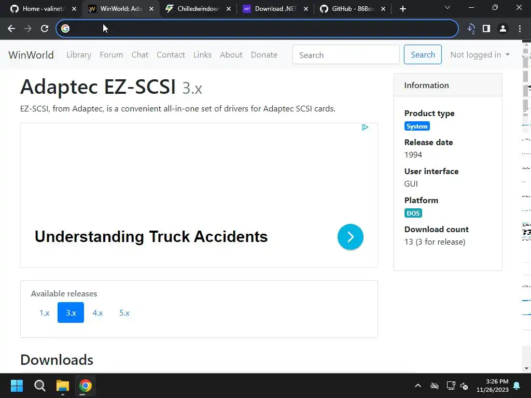Open the Windows Start button

click(17, 386)
